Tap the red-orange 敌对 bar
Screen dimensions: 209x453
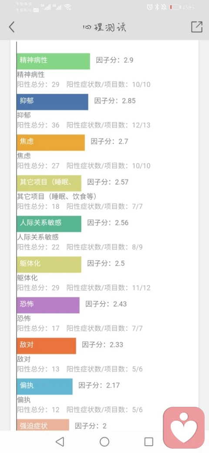pos(46,346)
